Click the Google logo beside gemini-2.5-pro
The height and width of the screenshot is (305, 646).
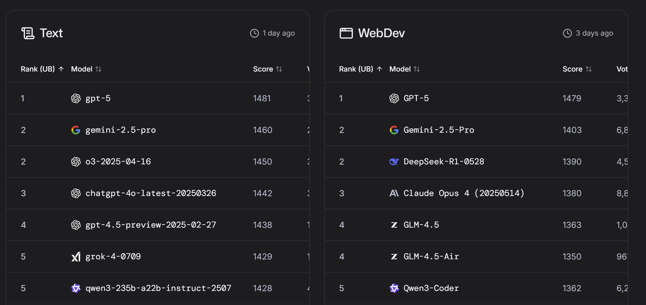click(76, 130)
